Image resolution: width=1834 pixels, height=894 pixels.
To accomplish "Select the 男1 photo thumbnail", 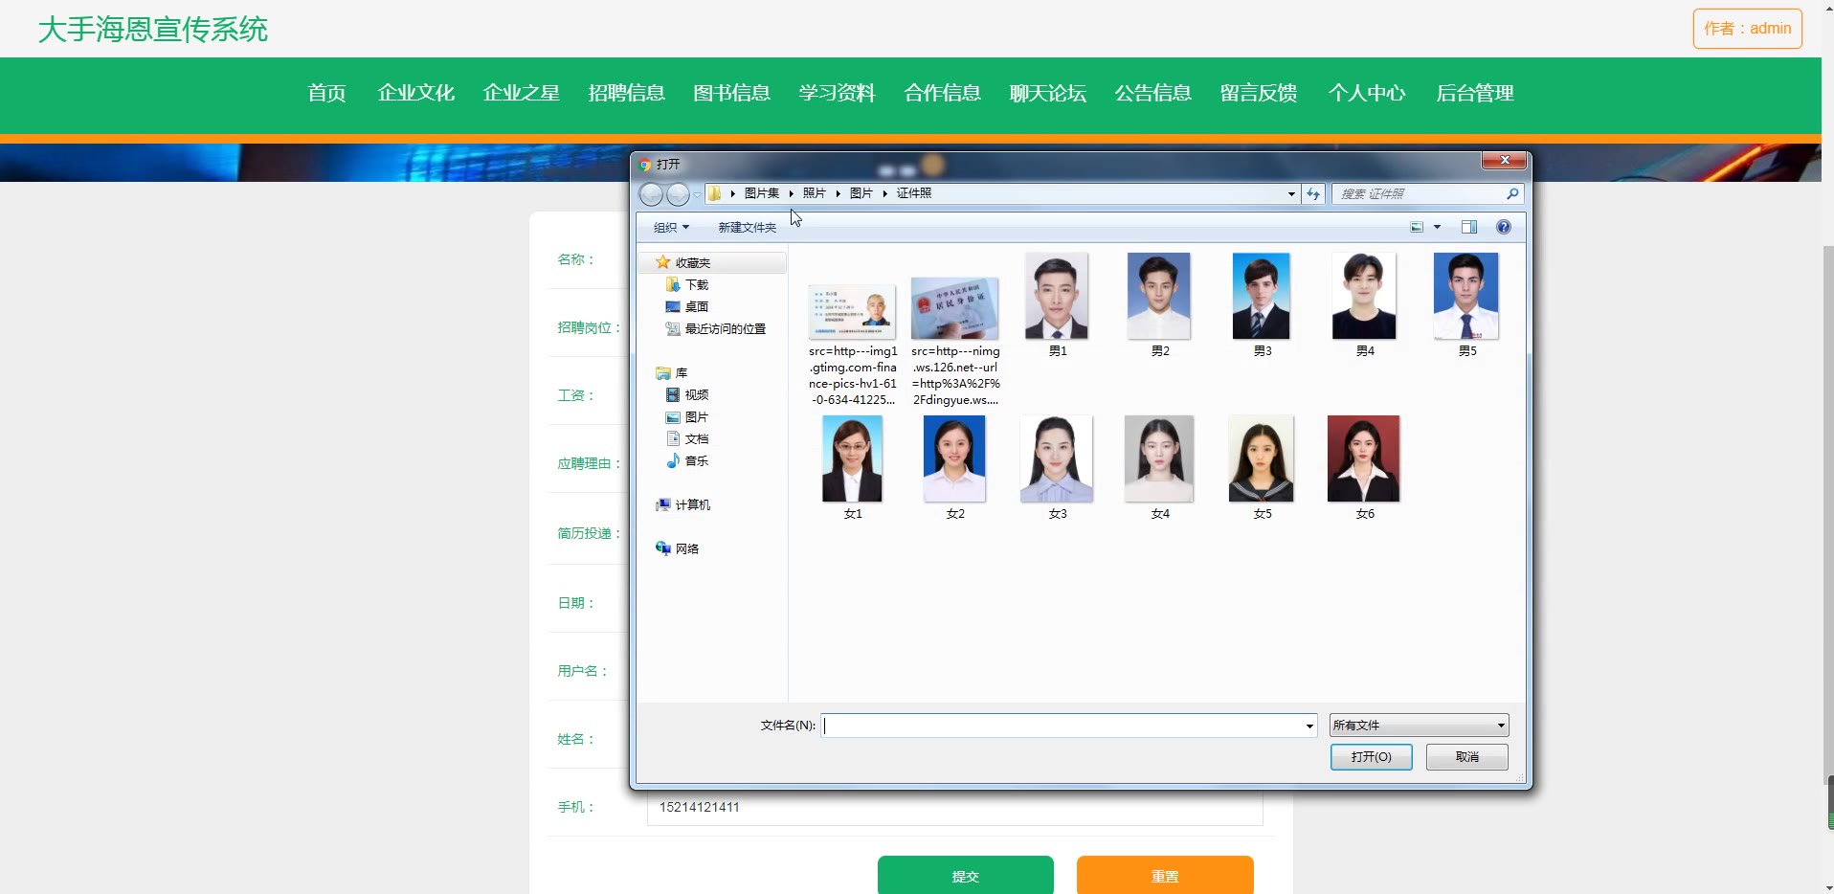I will 1057,297.
